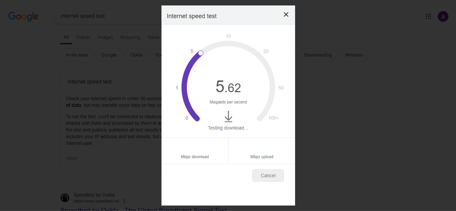Select the Ookla filter chip
456x211 pixels.
[136, 55]
